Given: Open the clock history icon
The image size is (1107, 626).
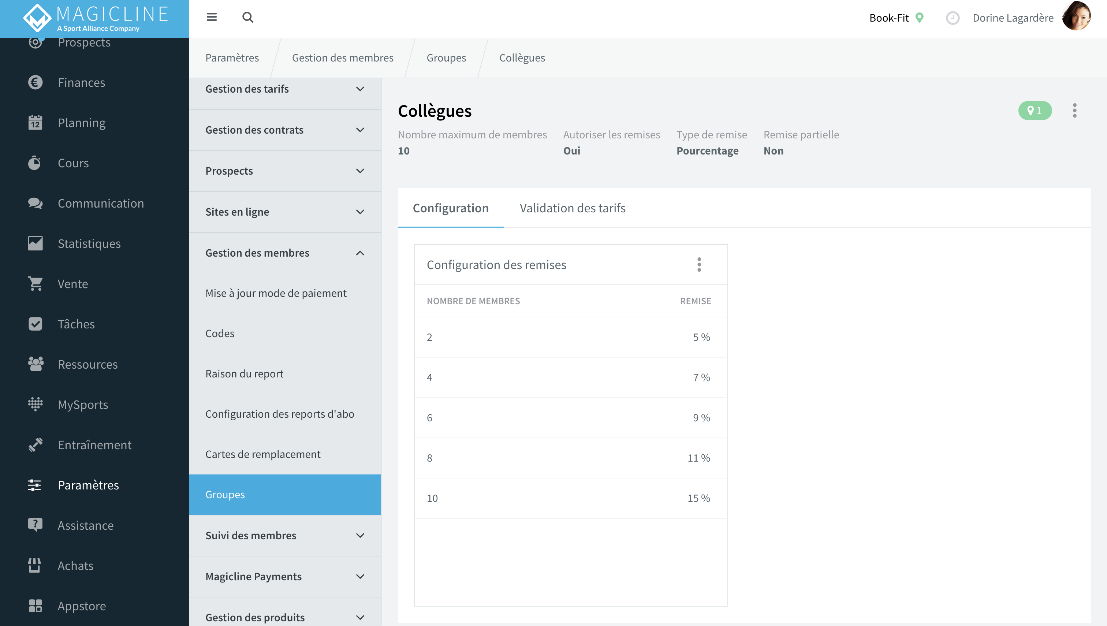Looking at the screenshot, I should 953,18.
